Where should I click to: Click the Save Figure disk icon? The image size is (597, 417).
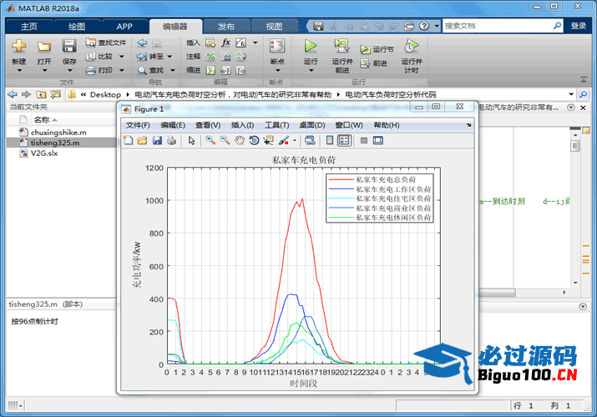(157, 141)
